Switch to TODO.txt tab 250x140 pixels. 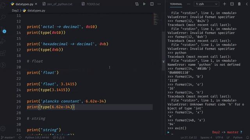click(93, 4)
